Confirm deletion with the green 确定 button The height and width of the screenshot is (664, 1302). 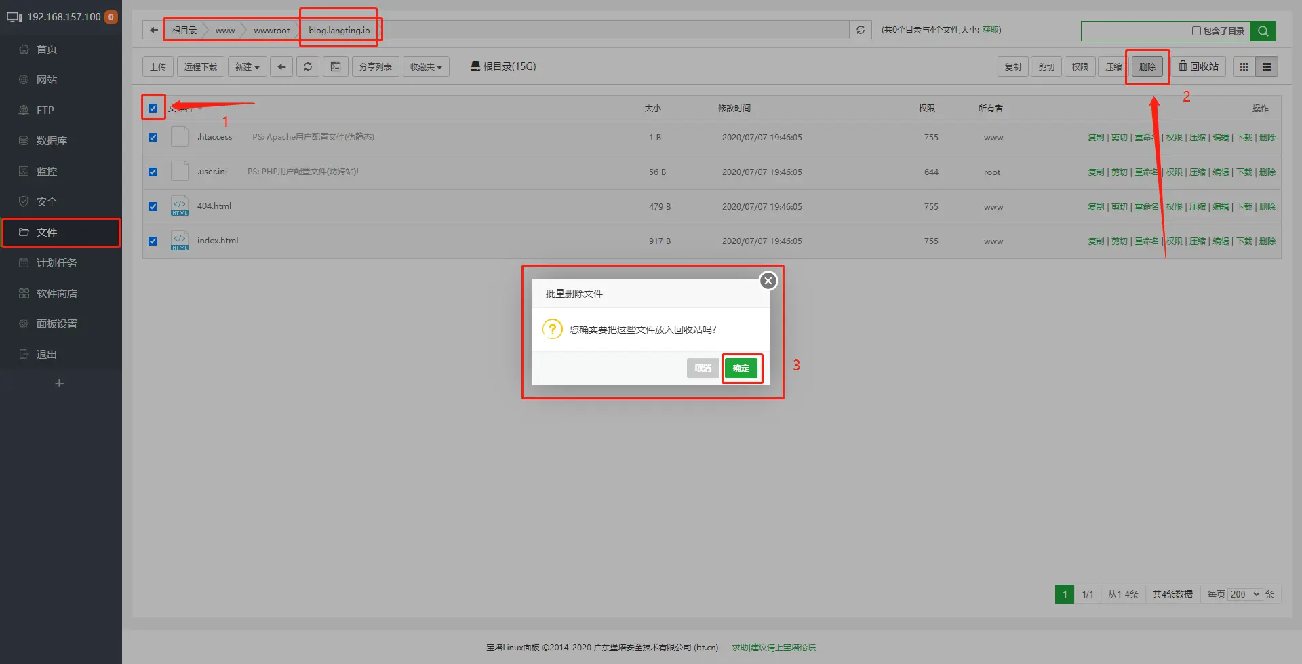[x=741, y=368]
